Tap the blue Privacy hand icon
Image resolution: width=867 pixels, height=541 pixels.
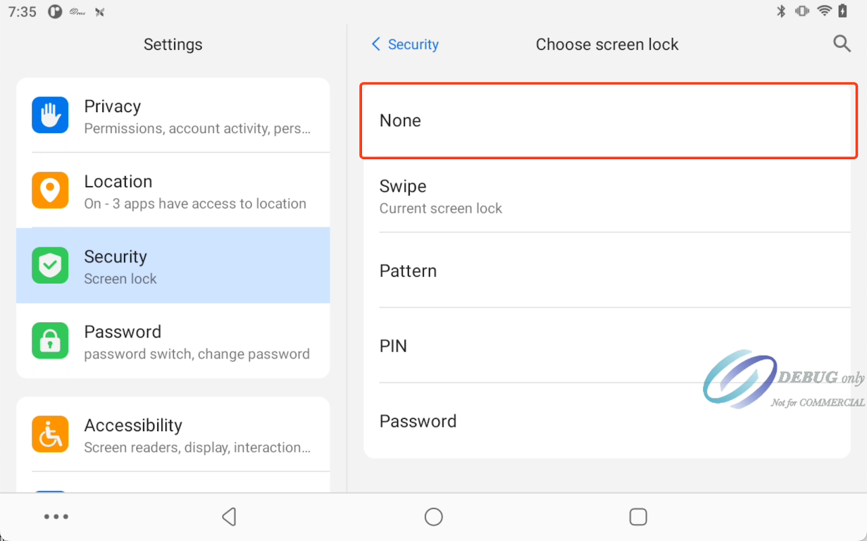click(x=50, y=115)
